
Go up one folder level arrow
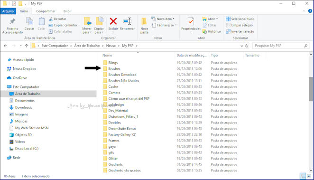pyautogui.click(x=27, y=46)
